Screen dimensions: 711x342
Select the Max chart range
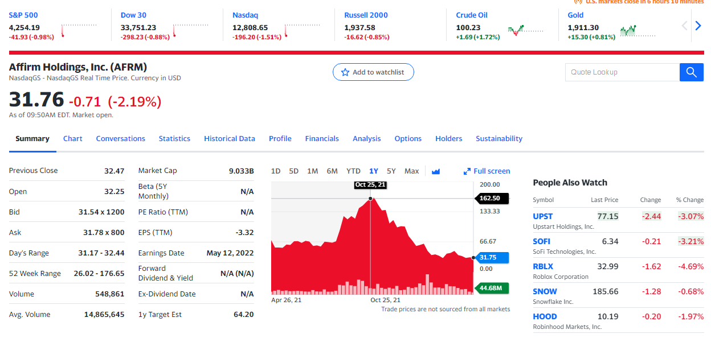pyautogui.click(x=411, y=171)
